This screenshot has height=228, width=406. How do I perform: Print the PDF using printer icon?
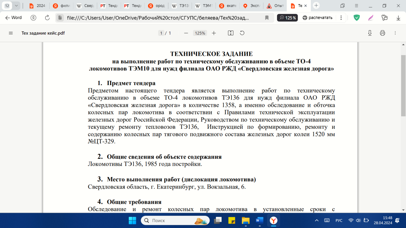point(382,33)
